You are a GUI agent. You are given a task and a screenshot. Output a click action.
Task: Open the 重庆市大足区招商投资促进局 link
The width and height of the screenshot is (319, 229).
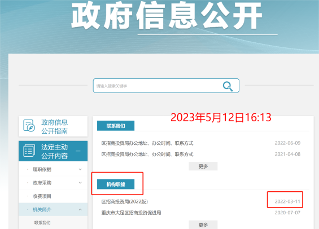[x=131, y=213]
